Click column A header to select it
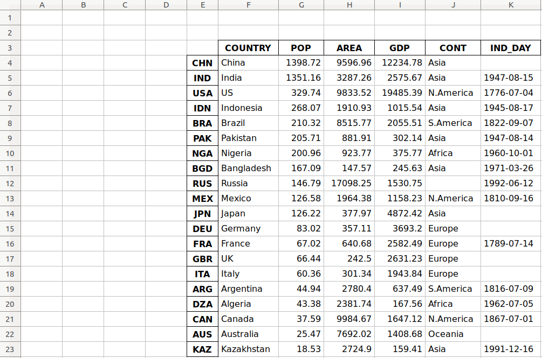Screen dimensions: 542x358 coord(42,5)
